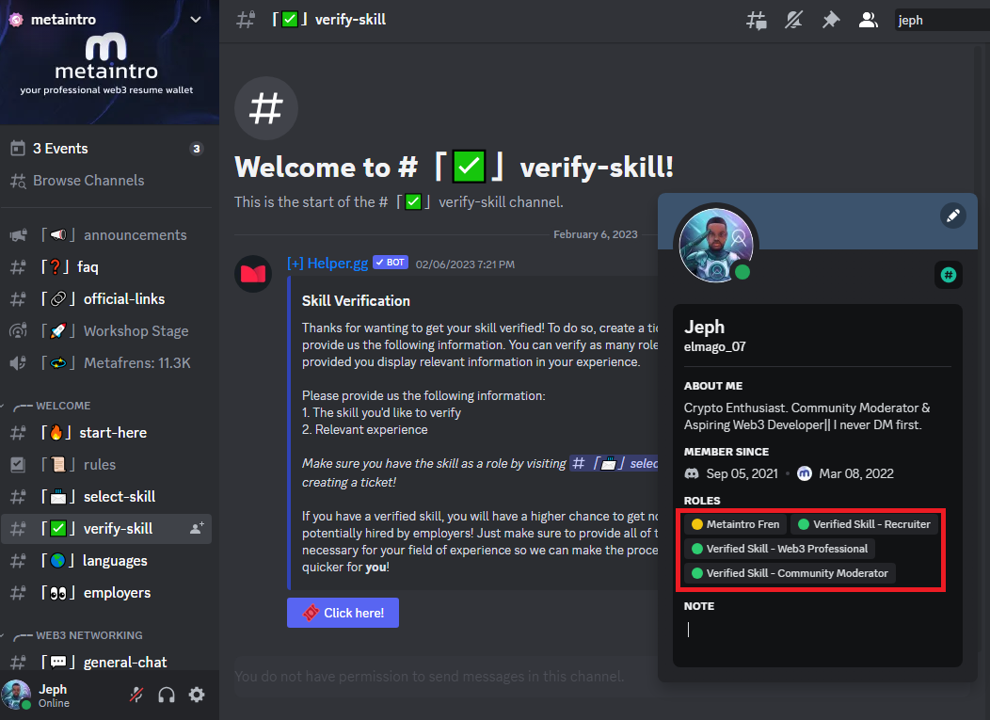Click the rules checkbox channel icon
990x720 pixels.
point(18,465)
